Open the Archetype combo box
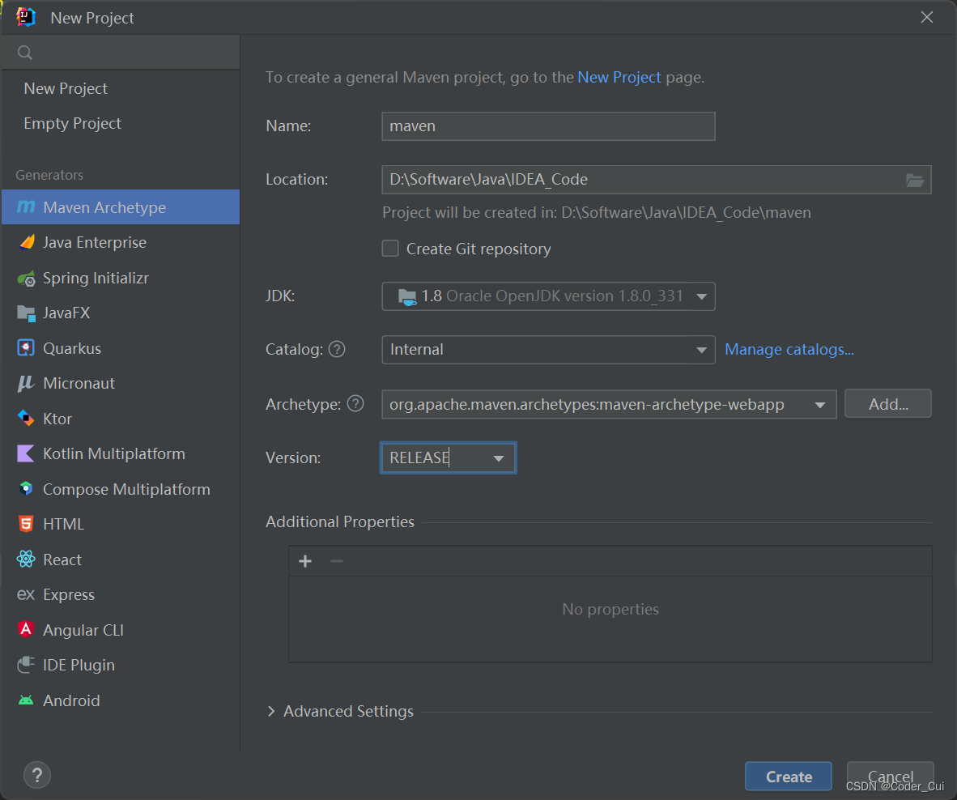 click(609, 404)
